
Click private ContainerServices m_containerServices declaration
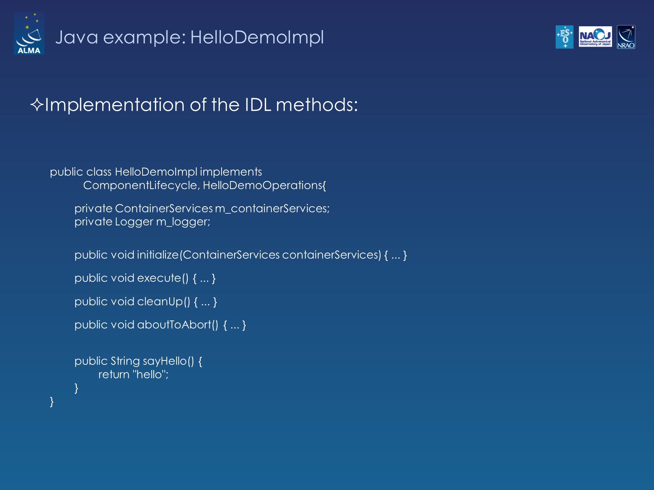tap(202, 208)
